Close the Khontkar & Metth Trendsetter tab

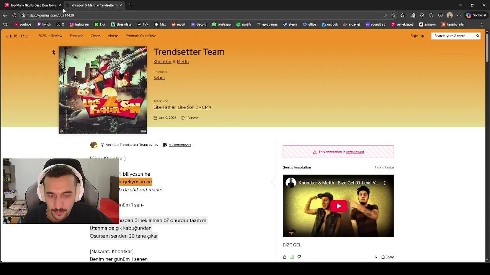click(x=121, y=5)
